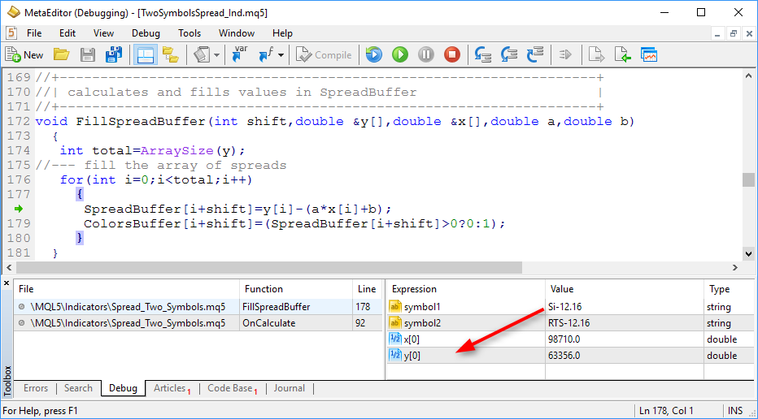Click the Step Out debug icon

pos(535,55)
